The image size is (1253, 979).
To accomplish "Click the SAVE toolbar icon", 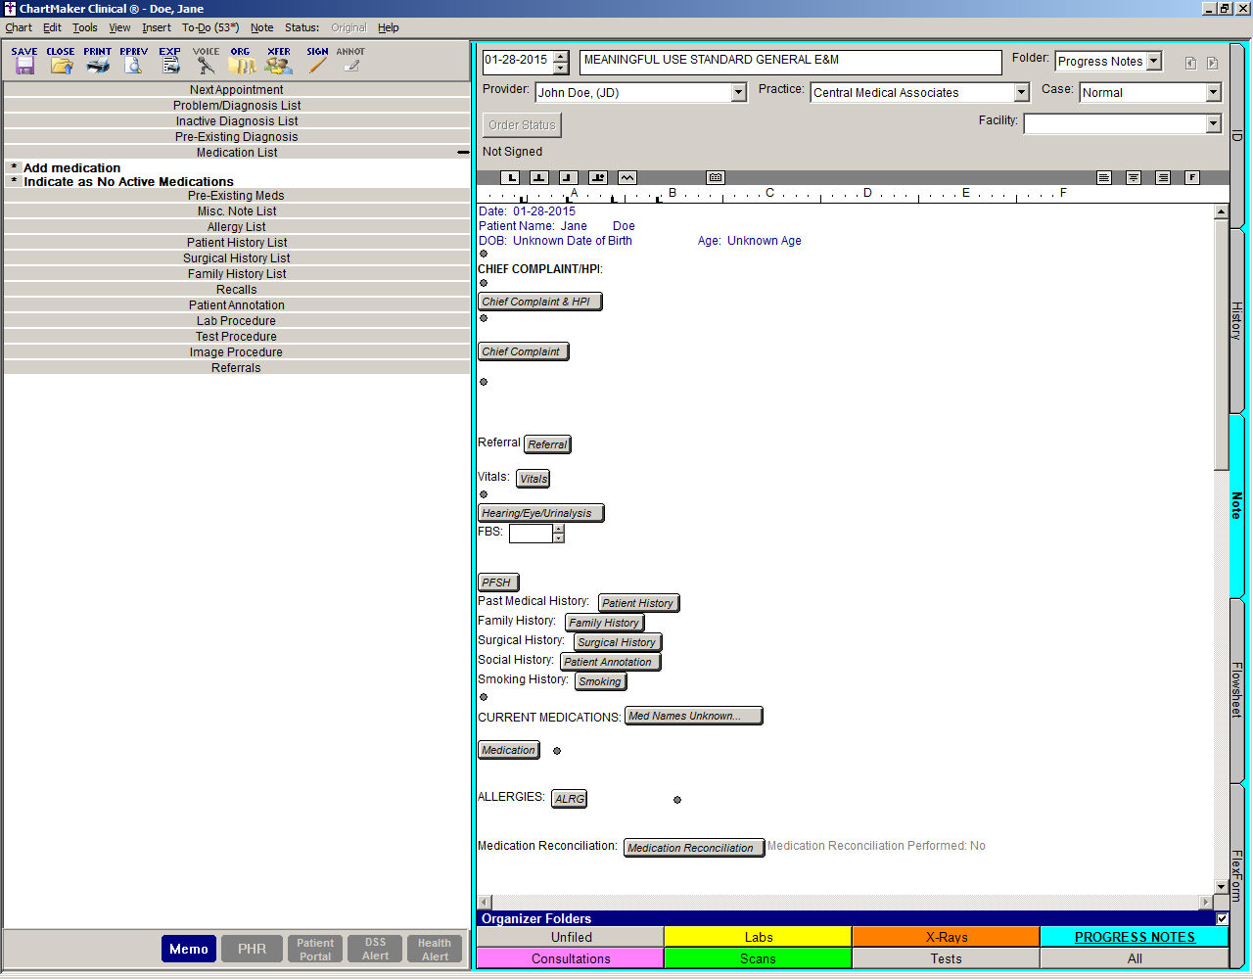I will coord(24,61).
